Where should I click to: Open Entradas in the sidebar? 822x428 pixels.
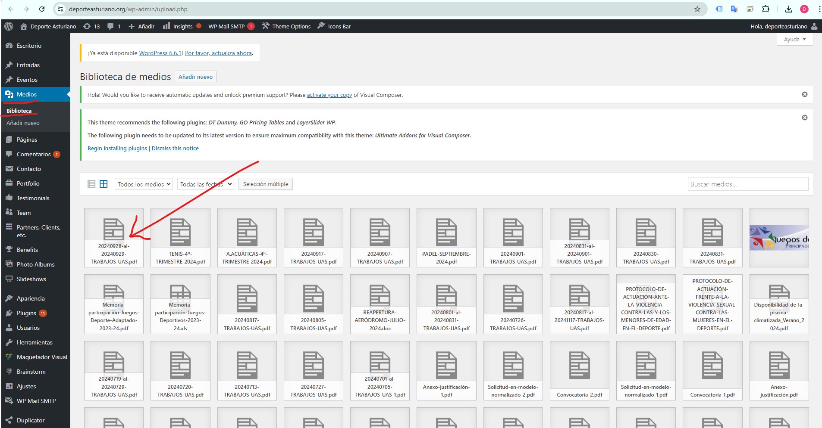(x=35, y=65)
